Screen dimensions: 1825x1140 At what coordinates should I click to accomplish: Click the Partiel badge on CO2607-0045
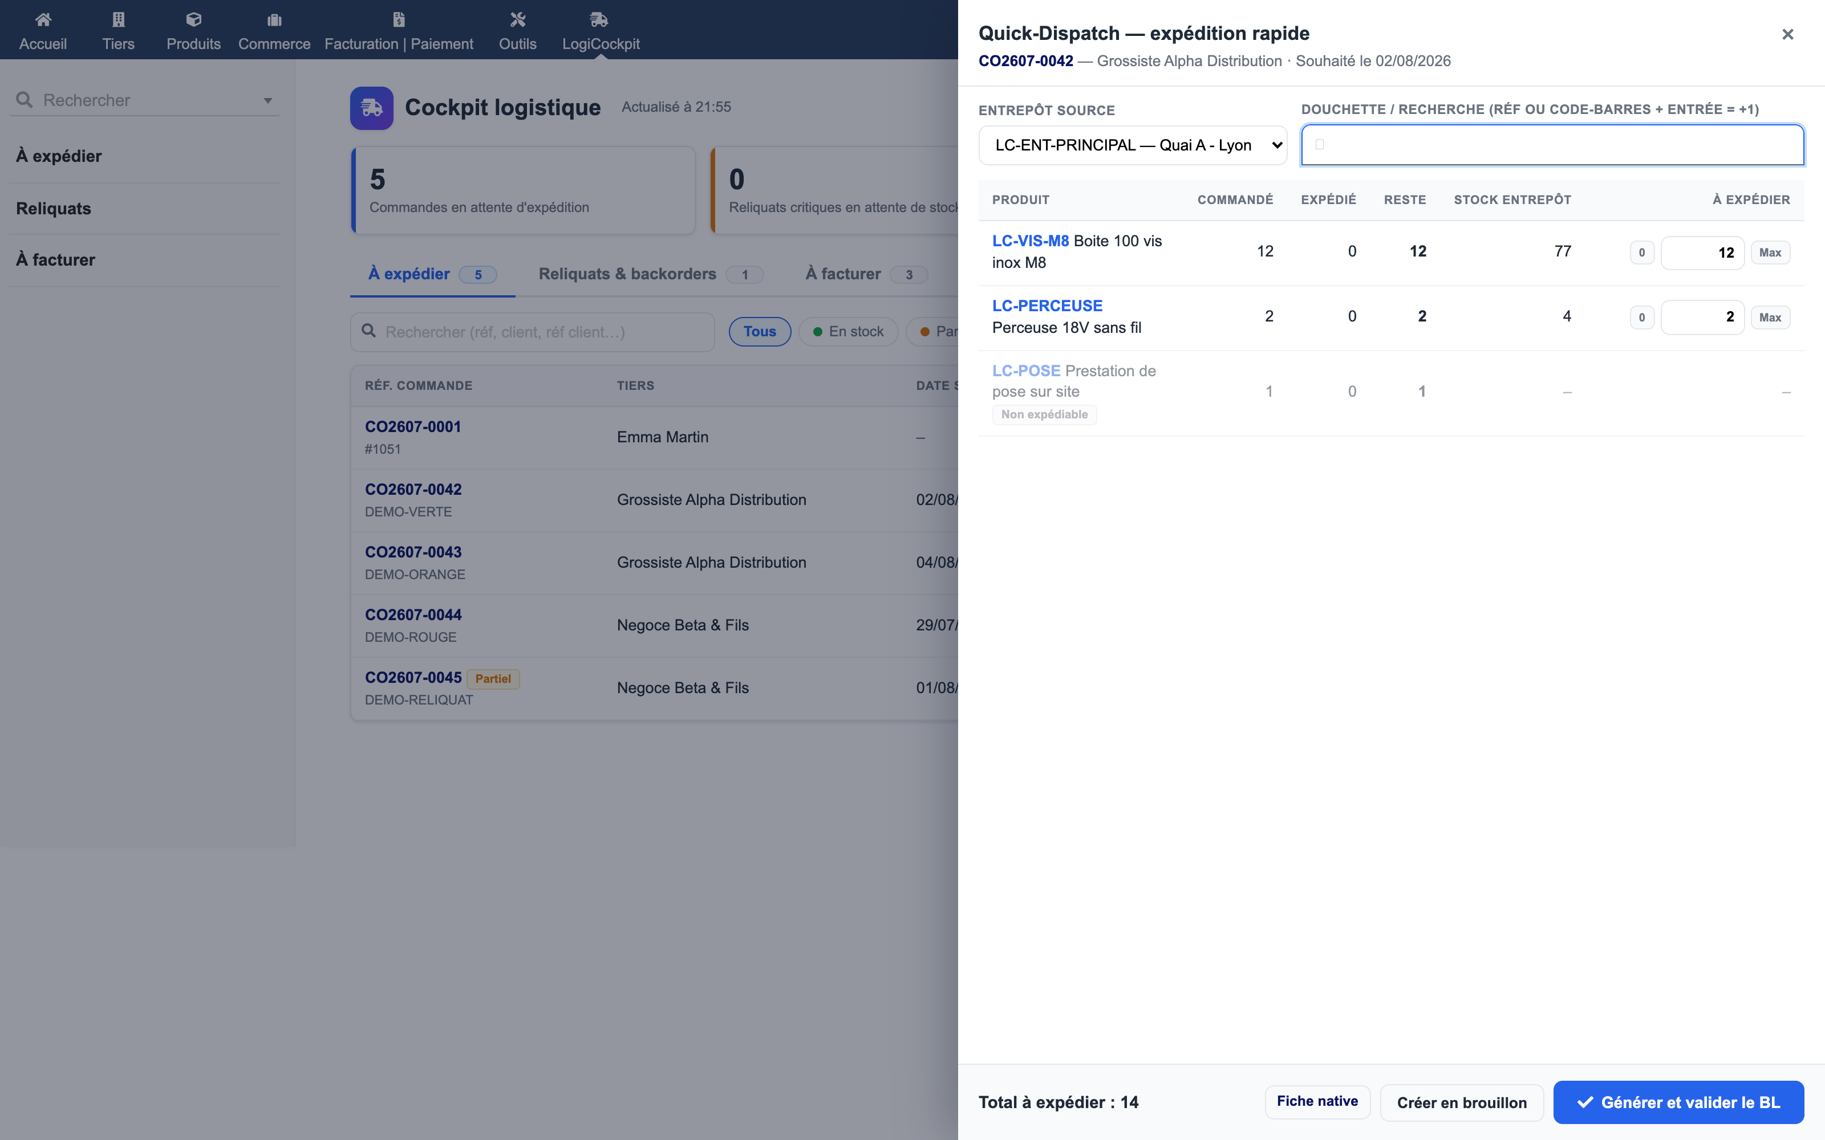point(493,678)
